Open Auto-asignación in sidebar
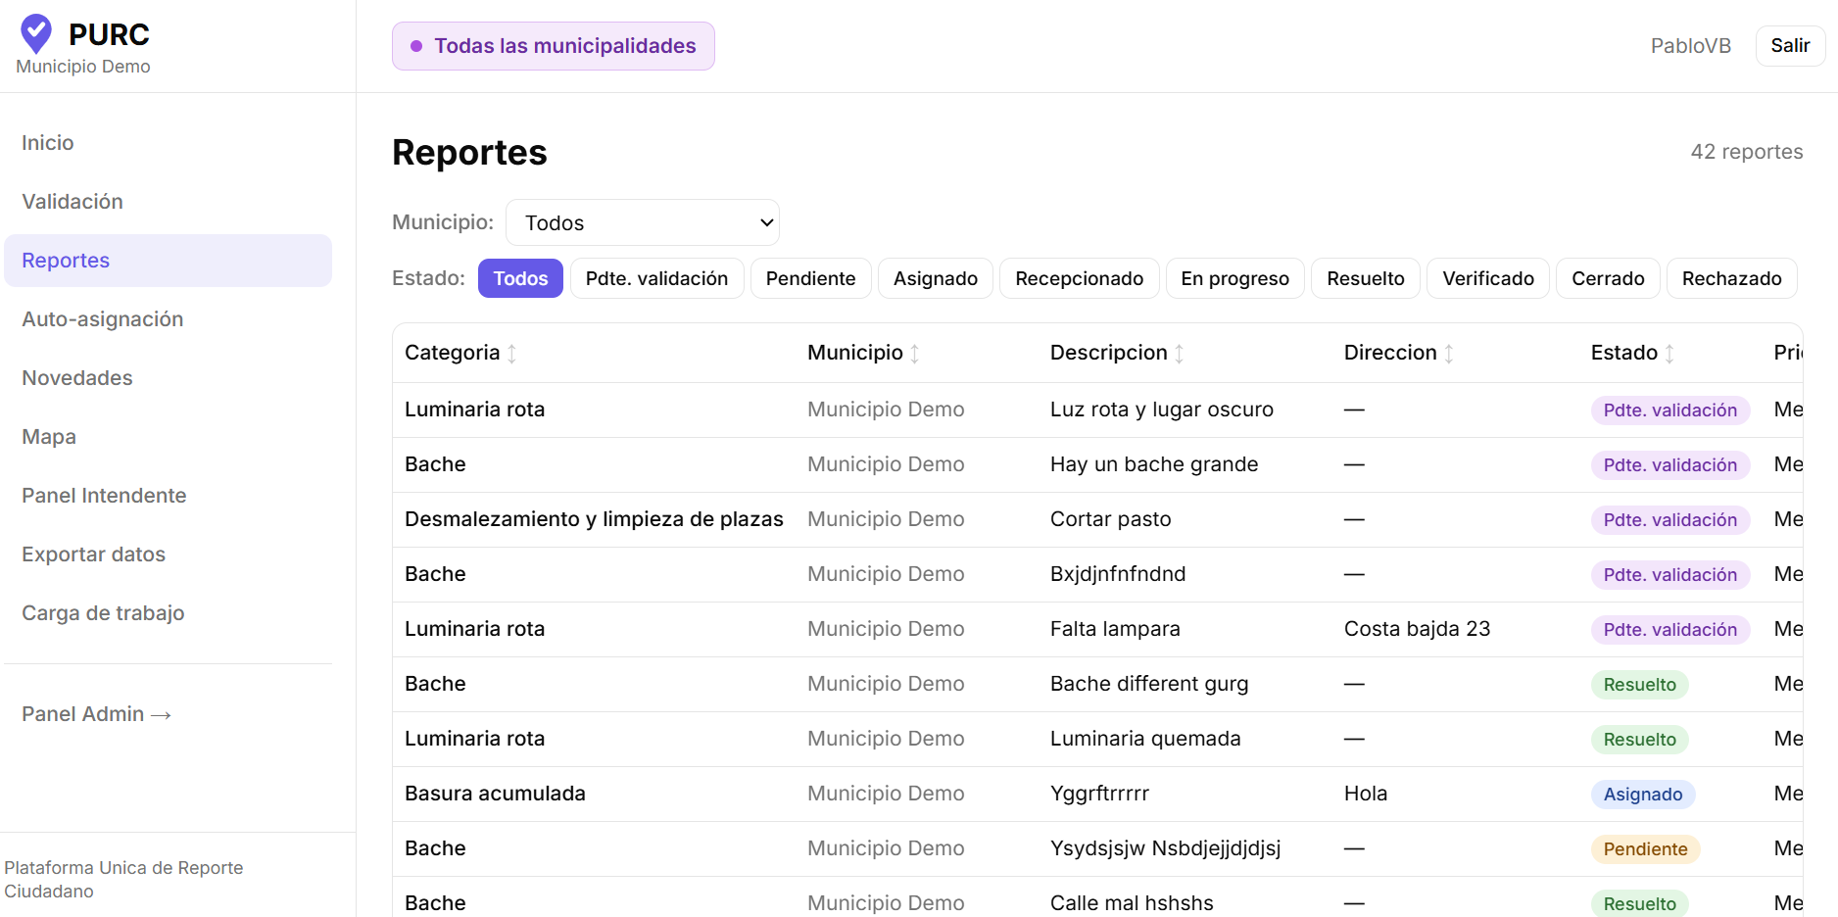This screenshot has height=917, width=1838. (x=168, y=319)
